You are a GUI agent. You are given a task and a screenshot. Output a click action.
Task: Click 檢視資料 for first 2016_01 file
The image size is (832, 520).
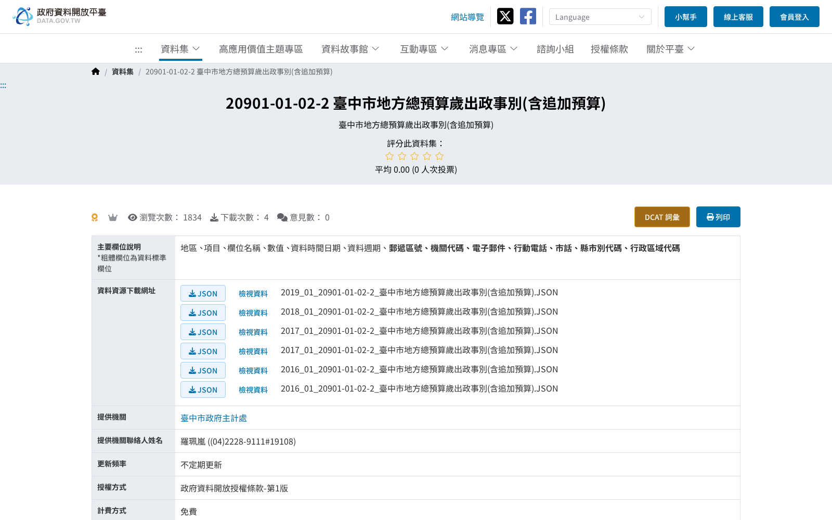click(x=253, y=371)
